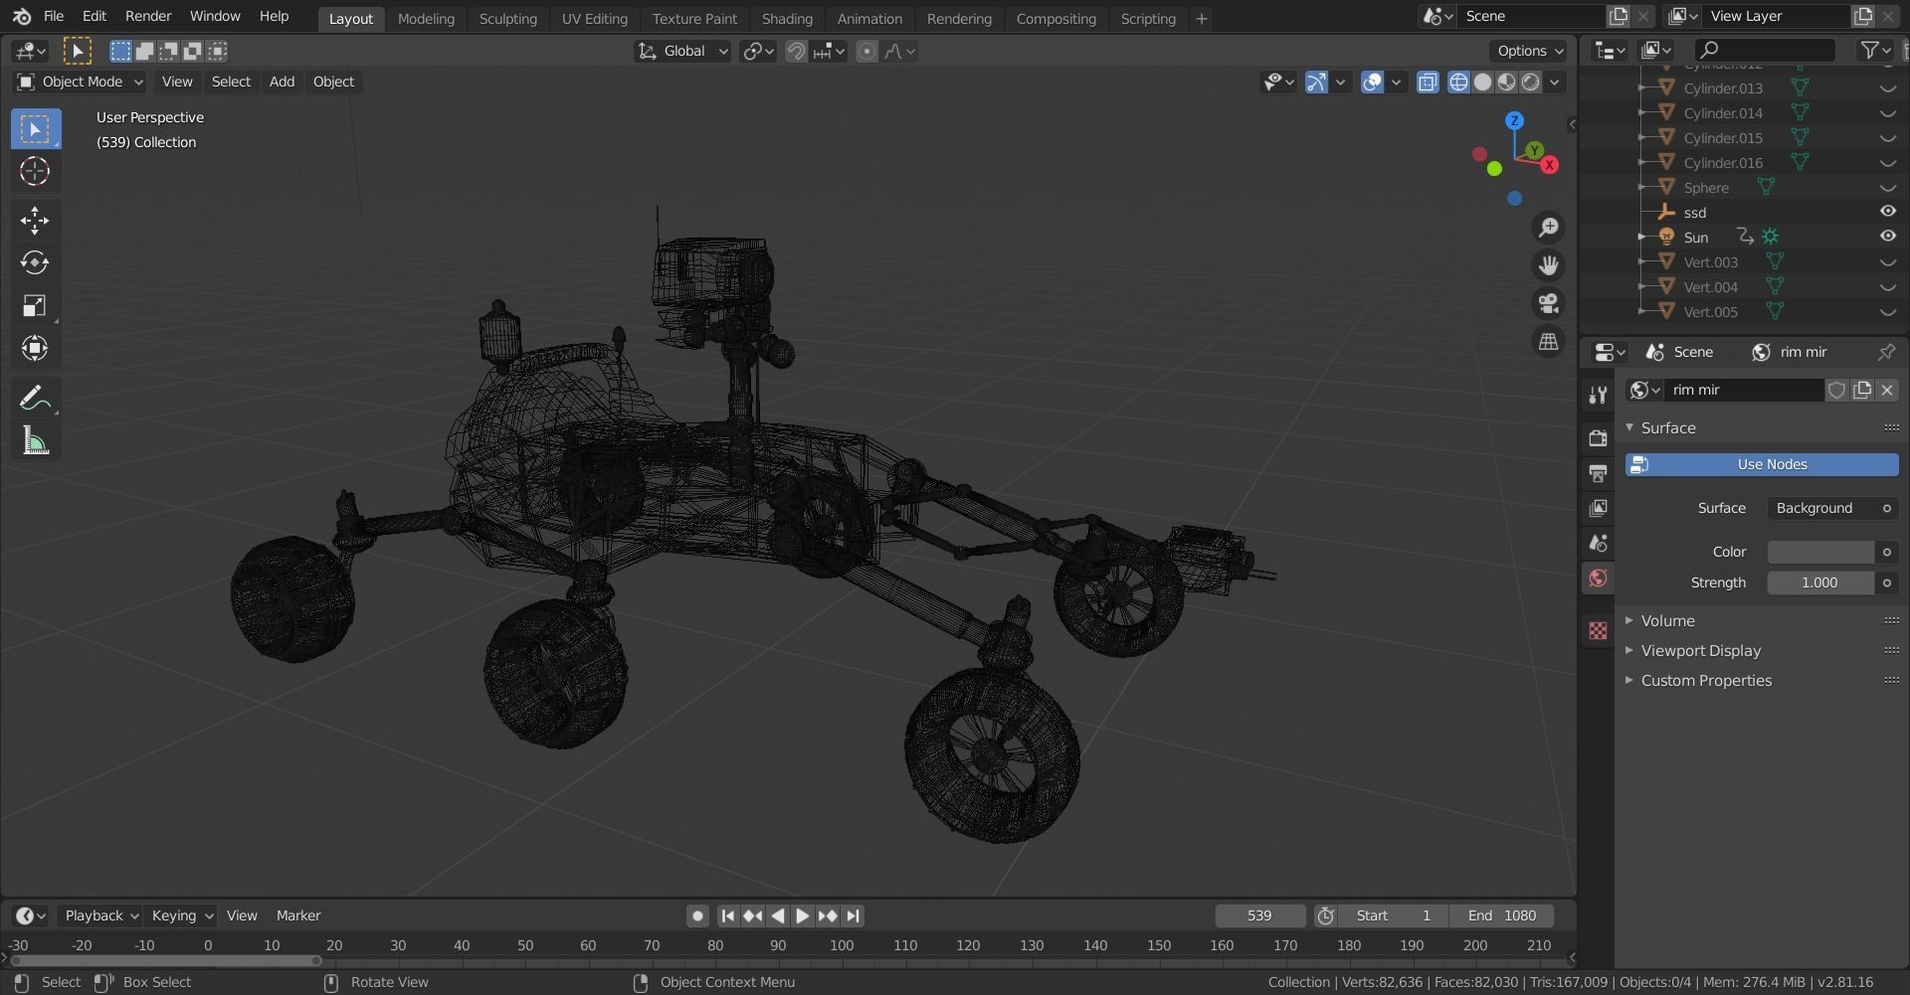The width and height of the screenshot is (1910, 995).
Task: Toggle visibility of Cylinder.014 object
Action: pyautogui.click(x=1887, y=112)
